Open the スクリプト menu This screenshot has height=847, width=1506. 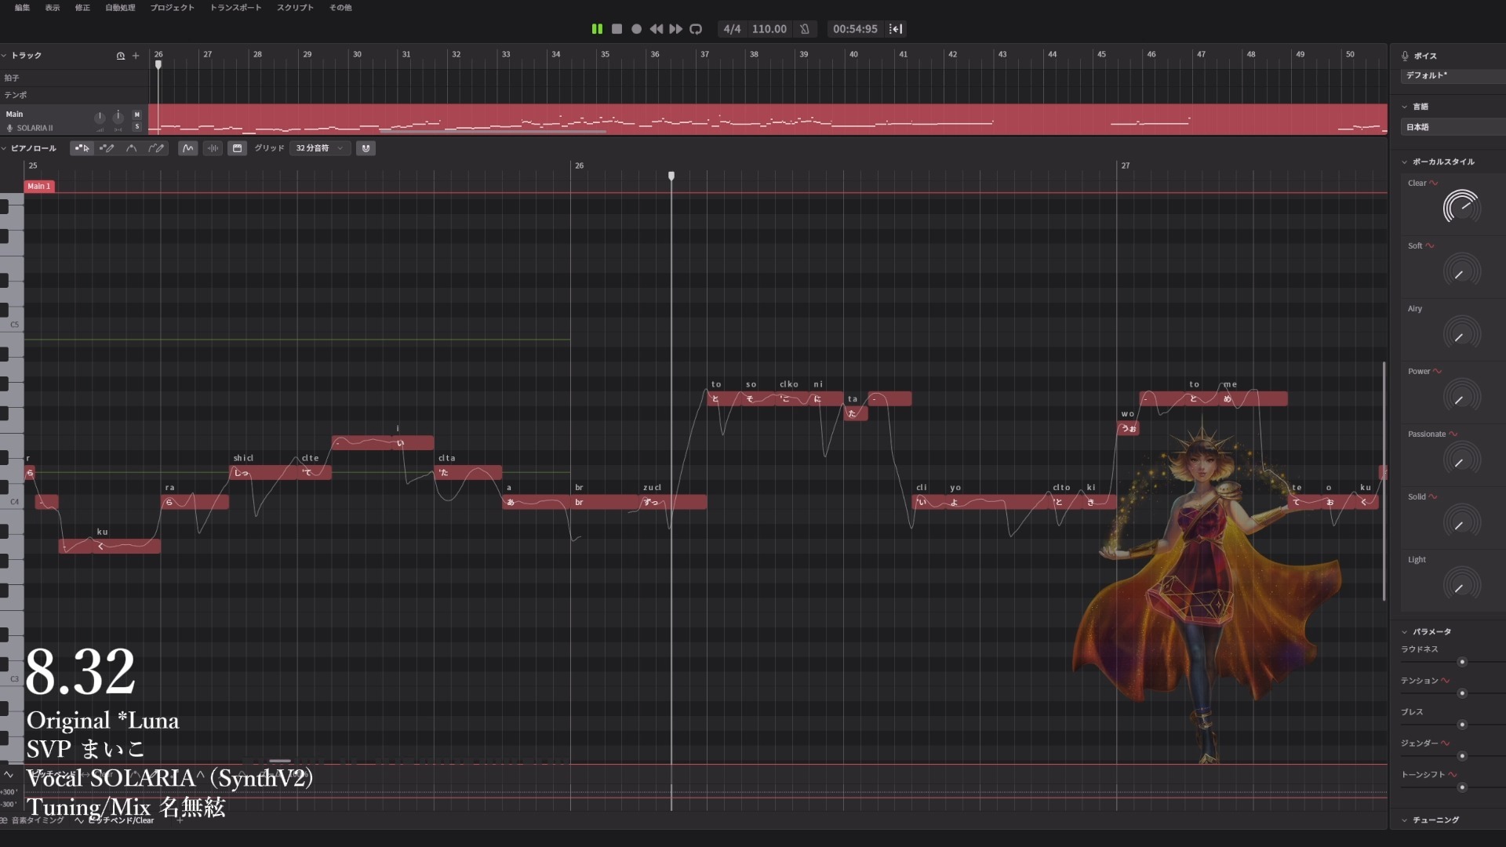click(x=295, y=8)
